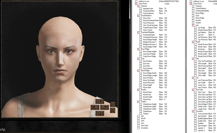Select the Lip Fullness value 63
This screenshot has width=217, height=133.
[x=214, y=32]
